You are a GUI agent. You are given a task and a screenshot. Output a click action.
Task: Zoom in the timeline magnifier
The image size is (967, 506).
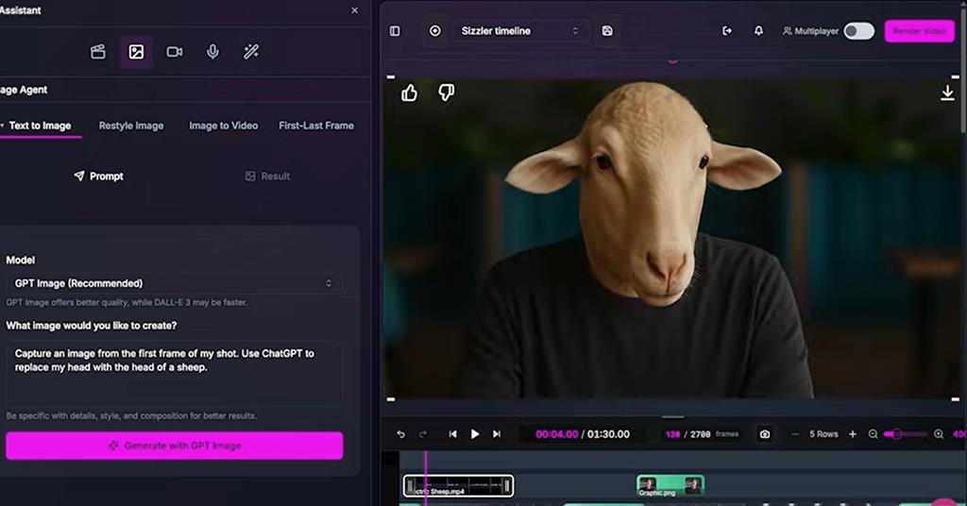tap(939, 434)
